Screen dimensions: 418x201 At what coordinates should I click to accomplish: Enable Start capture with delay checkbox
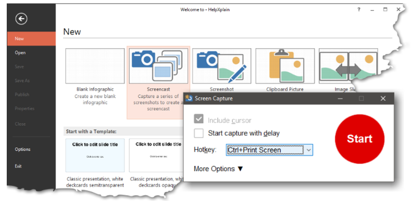199,133
